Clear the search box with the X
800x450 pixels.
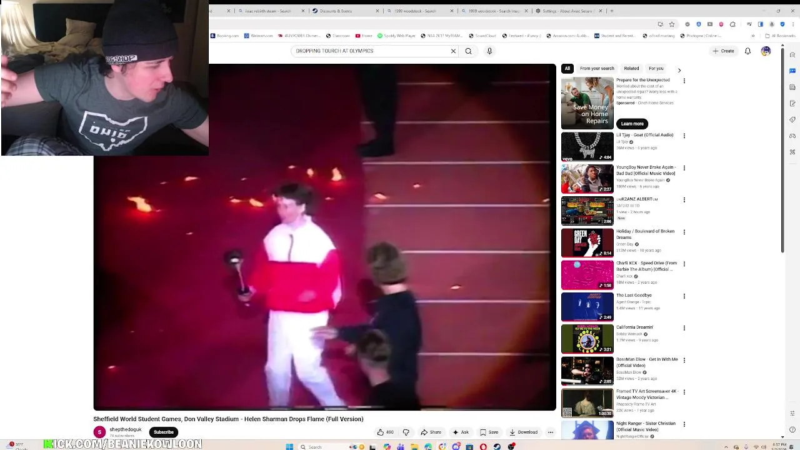click(x=453, y=51)
